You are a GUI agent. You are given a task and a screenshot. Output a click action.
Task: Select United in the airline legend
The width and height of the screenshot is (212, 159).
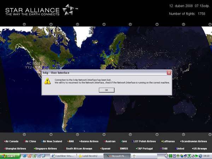tap(180, 148)
